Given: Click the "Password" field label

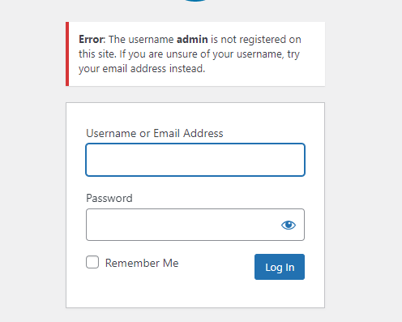Looking at the screenshot, I should pyautogui.click(x=109, y=198).
